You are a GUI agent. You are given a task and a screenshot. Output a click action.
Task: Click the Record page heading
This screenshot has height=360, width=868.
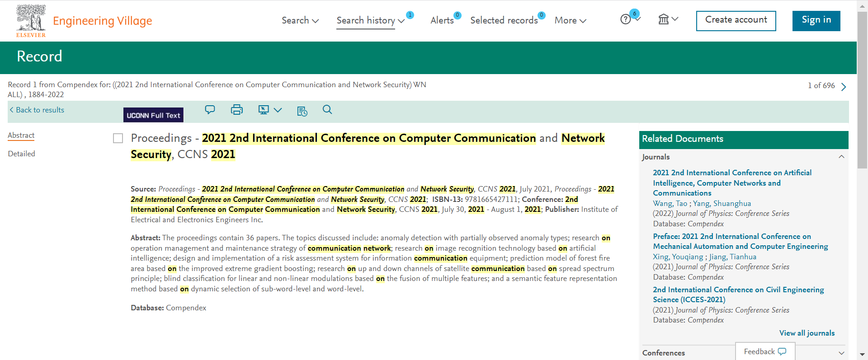[39, 56]
